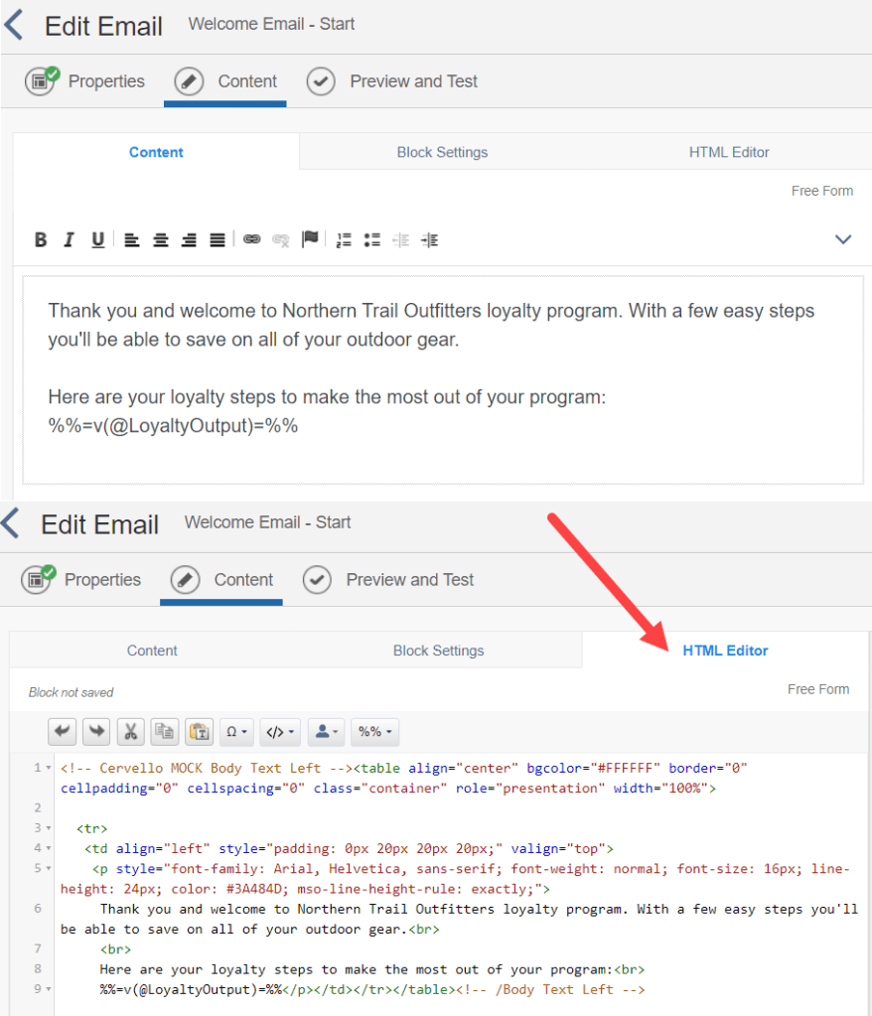Insert a hyperlink using the link icon

click(252, 239)
